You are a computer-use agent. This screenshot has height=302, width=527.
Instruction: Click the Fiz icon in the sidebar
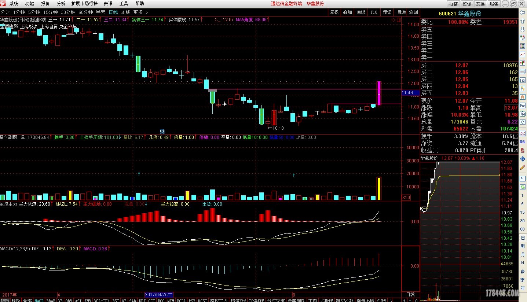(x=523, y=105)
